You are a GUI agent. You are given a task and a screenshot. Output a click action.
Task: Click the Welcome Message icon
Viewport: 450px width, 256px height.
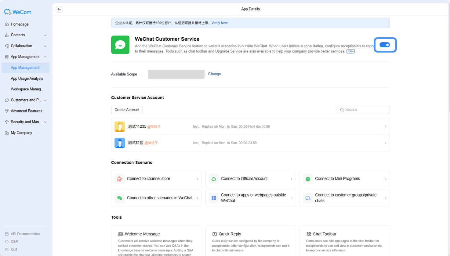tap(121, 234)
